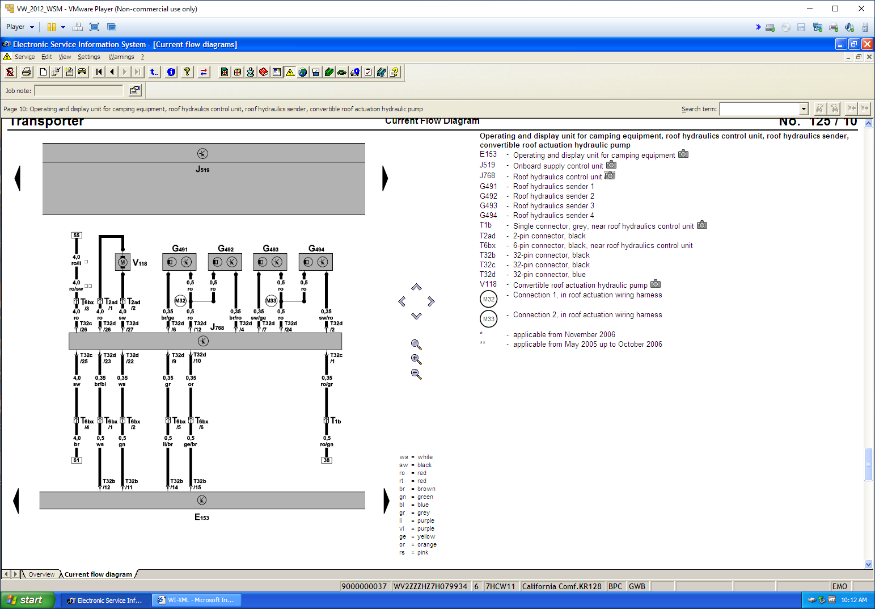Expand the VMware pause button dropdown arrow
This screenshot has height=609, width=875.
point(63,27)
